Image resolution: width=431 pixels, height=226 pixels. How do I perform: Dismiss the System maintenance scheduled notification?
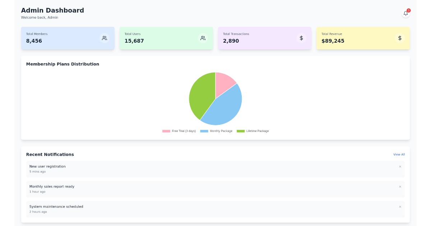(x=400, y=207)
